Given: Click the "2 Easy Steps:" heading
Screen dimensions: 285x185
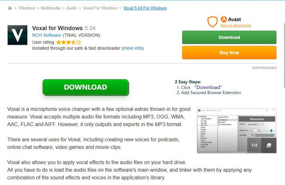Looking at the screenshot, I should [188, 82].
